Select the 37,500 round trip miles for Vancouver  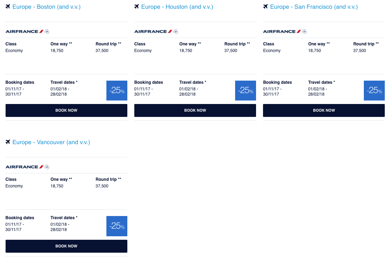pyautogui.click(x=102, y=186)
